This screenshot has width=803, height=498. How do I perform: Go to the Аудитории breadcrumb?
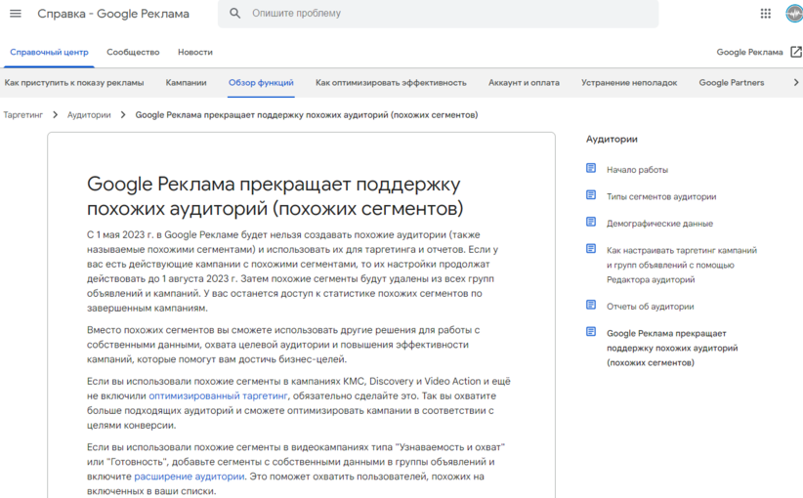click(89, 114)
